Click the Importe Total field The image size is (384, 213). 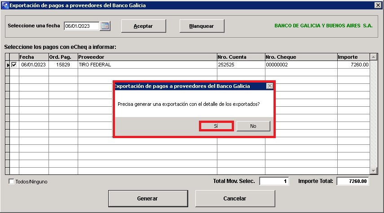(353, 181)
